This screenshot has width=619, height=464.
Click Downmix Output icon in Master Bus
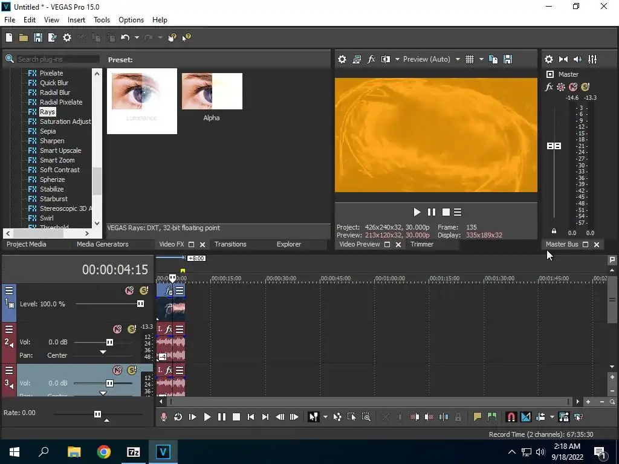(563, 59)
